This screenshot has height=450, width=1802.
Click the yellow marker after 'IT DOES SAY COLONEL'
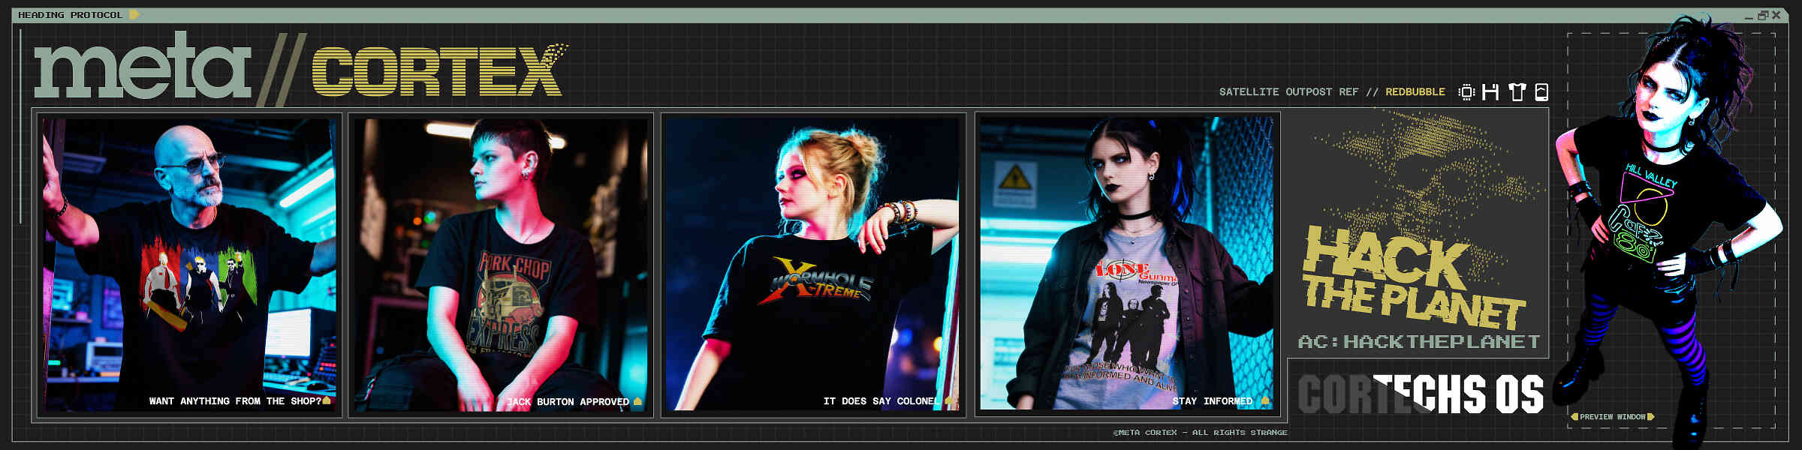click(948, 401)
